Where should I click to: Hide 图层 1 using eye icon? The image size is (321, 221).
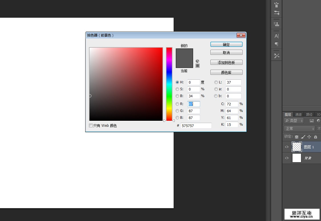pyautogui.click(x=287, y=147)
